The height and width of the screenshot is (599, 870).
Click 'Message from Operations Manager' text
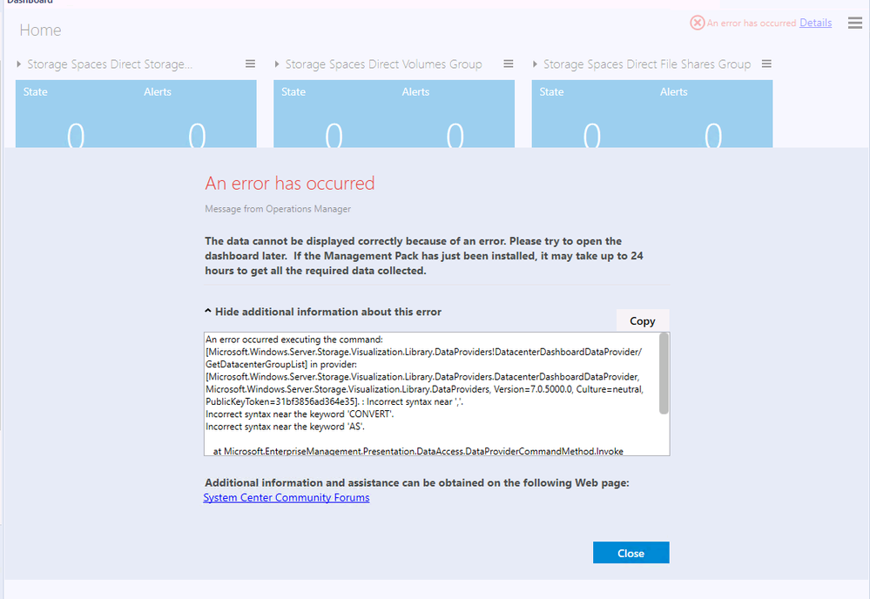[x=278, y=209]
